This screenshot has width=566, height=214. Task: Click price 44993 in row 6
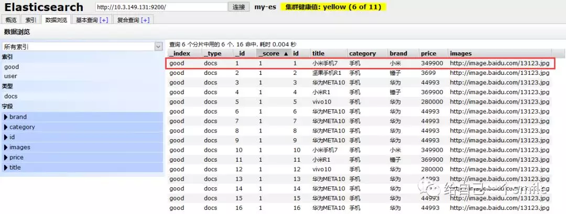430,111
